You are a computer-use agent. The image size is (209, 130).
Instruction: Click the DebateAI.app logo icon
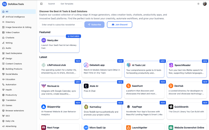coord(86,65)
